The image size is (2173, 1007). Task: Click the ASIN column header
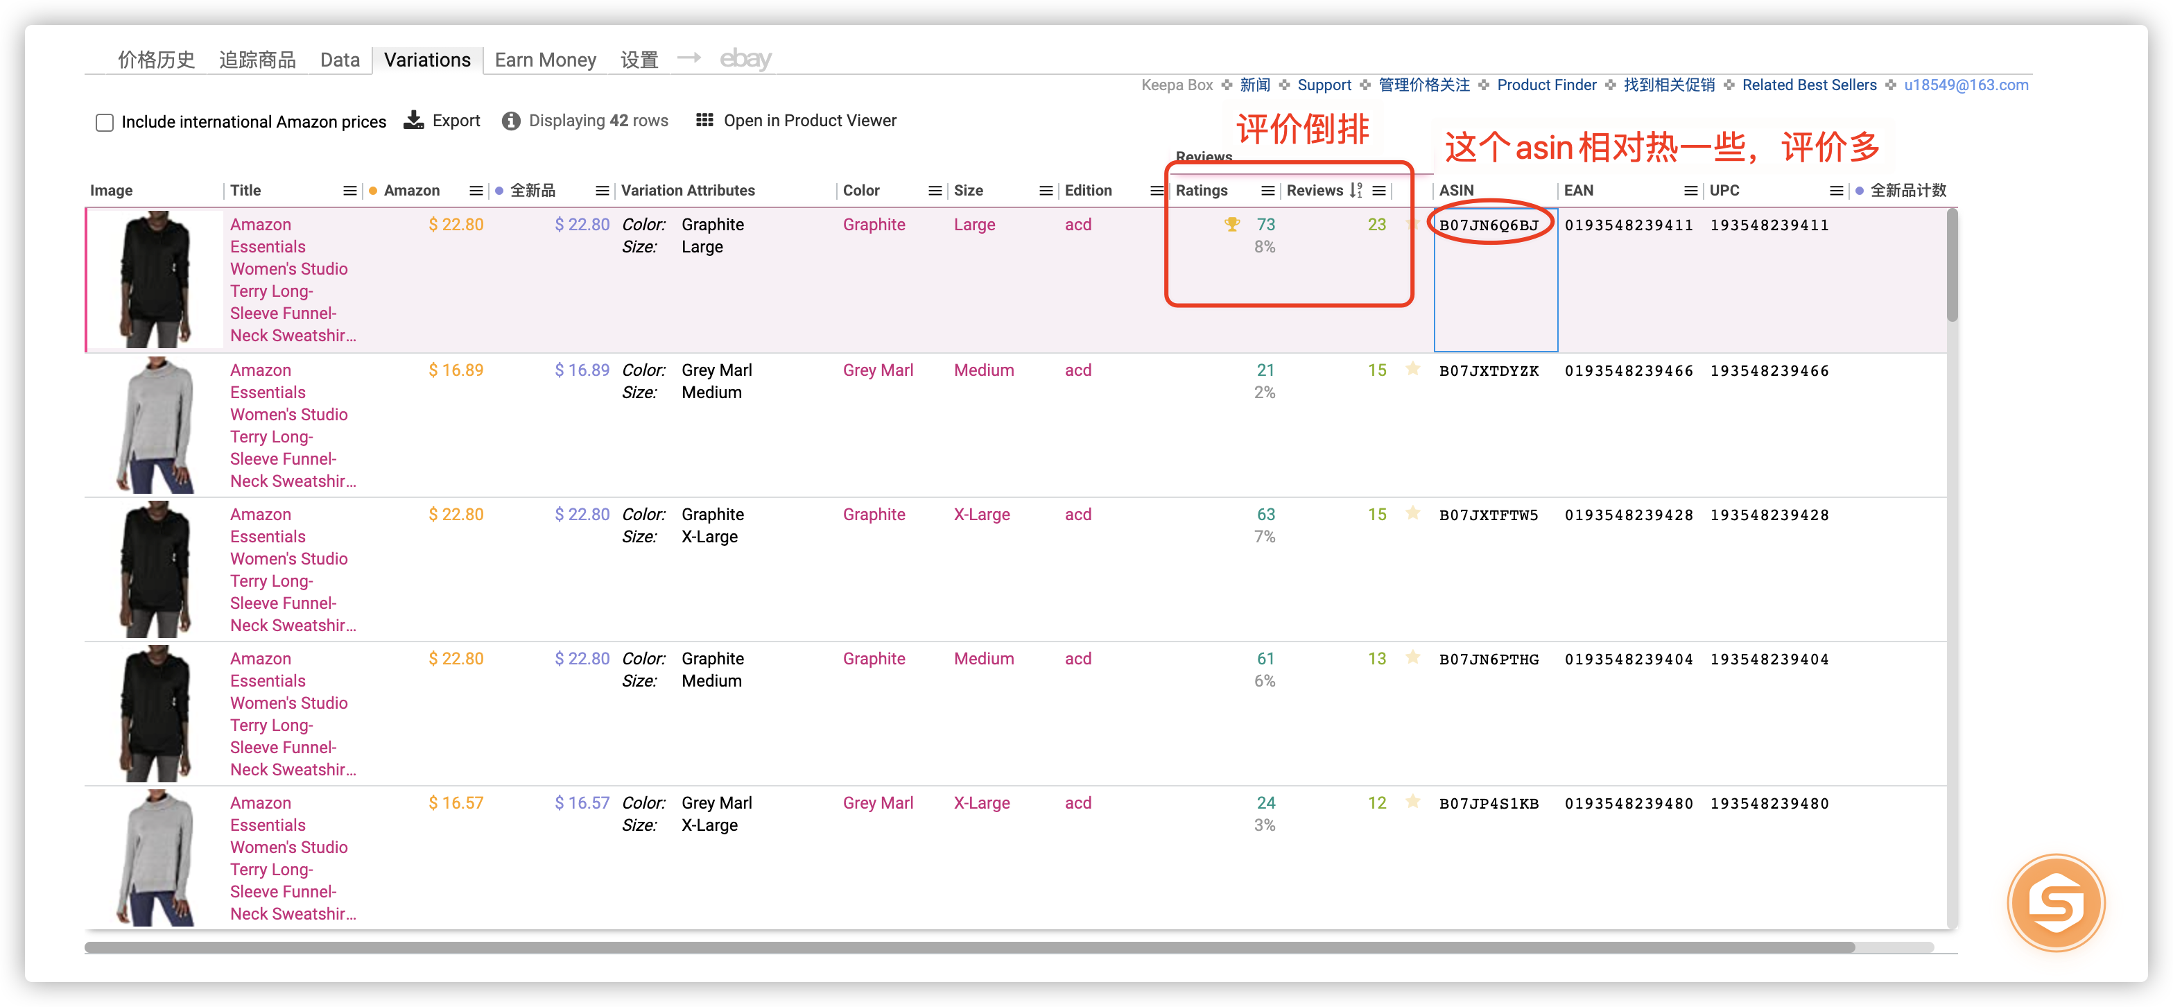pyautogui.click(x=1457, y=191)
